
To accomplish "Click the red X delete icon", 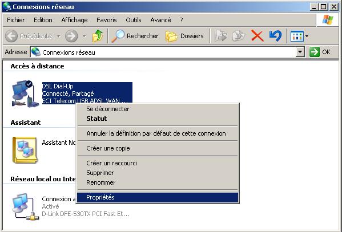I will [x=257, y=36].
